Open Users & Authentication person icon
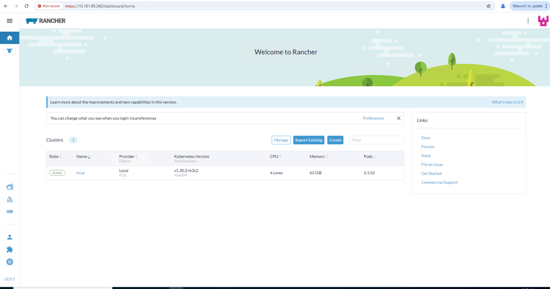Image resolution: width=550 pixels, height=289 pixels. click(9, 237)
